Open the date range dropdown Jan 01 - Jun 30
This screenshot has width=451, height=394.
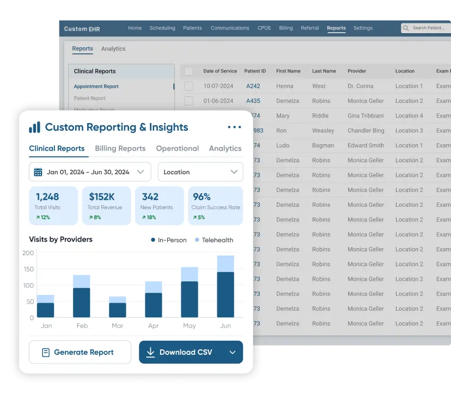(x=90, y=172)
